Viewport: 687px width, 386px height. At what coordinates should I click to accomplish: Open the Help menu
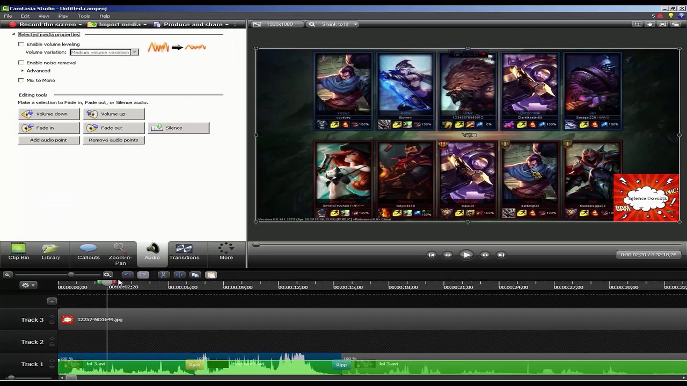point(105,16)
